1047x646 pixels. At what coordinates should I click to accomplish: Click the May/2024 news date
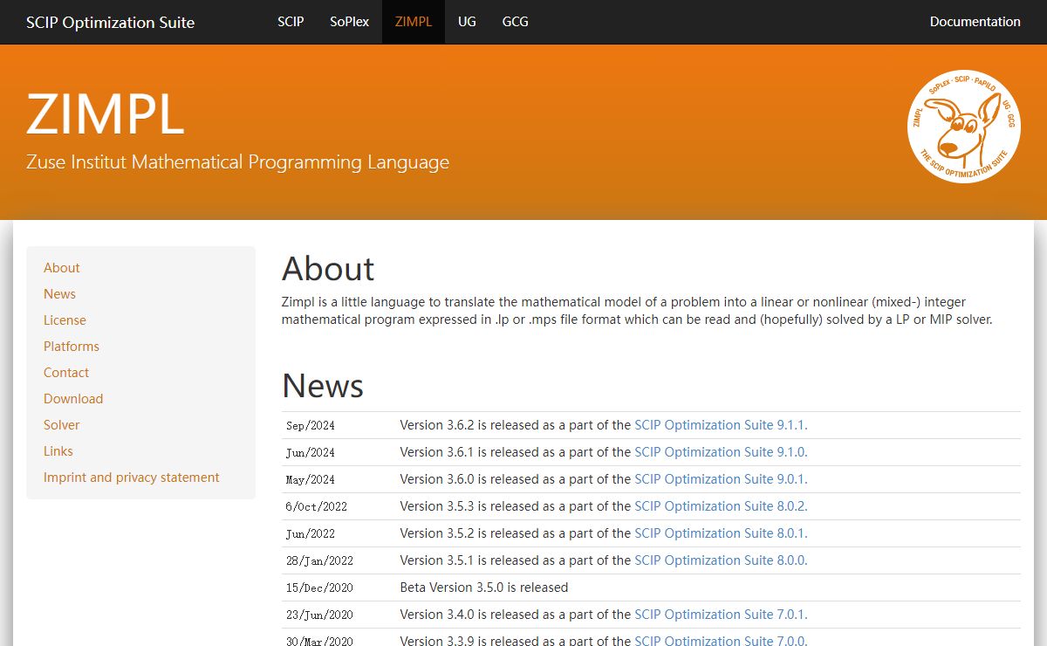[x=311, y=480]
